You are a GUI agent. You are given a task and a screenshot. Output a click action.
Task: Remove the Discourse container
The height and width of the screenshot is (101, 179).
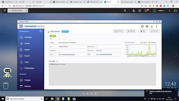click(x=154, y=31)
